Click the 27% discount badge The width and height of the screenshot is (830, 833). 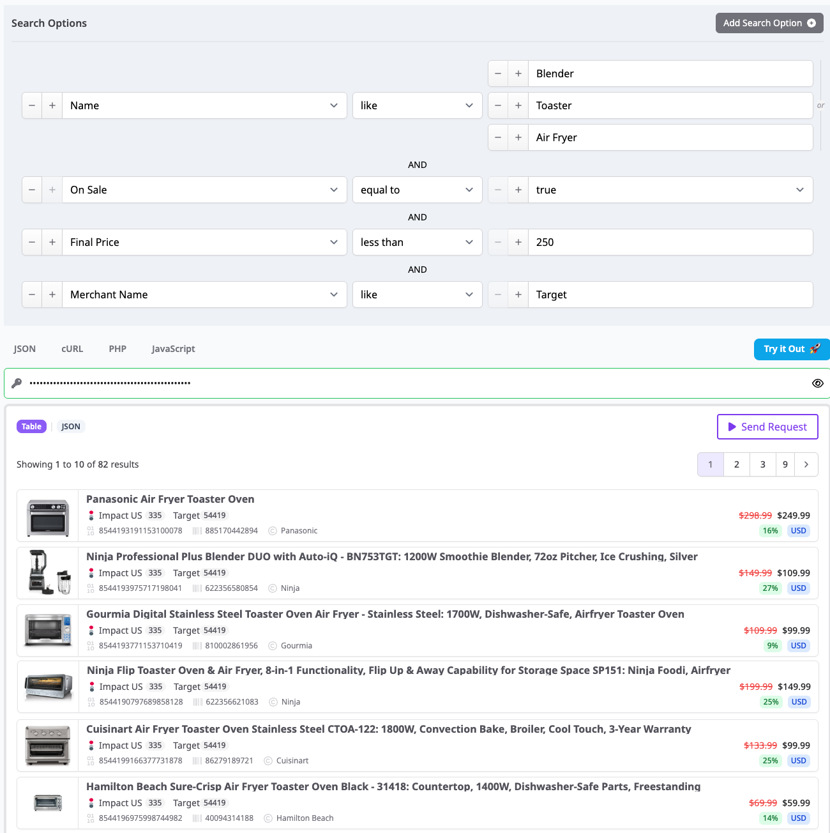771,588
